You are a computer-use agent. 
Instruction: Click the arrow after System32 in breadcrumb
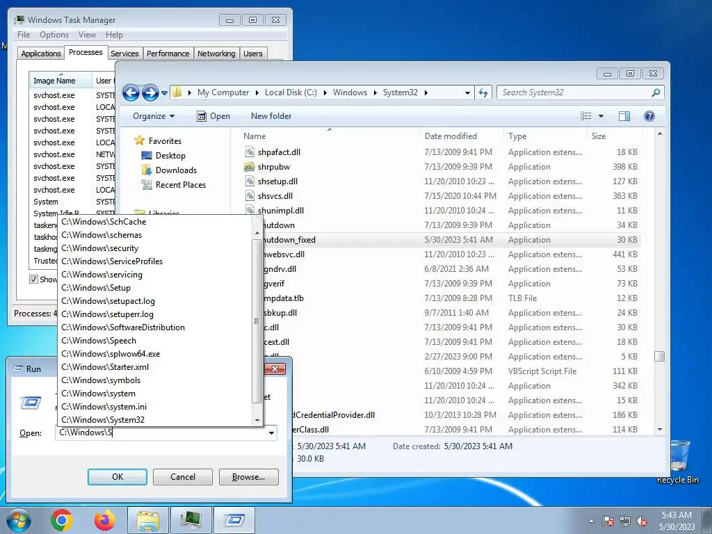pos(426,93)
